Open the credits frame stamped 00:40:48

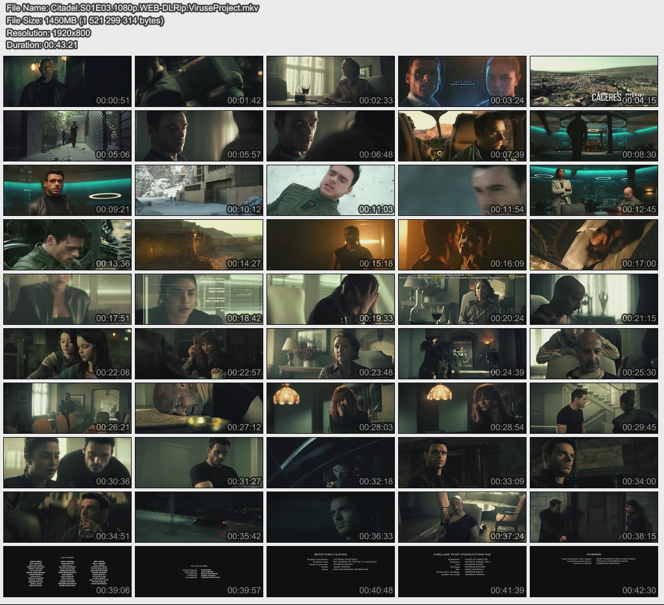tap(331, 571)
